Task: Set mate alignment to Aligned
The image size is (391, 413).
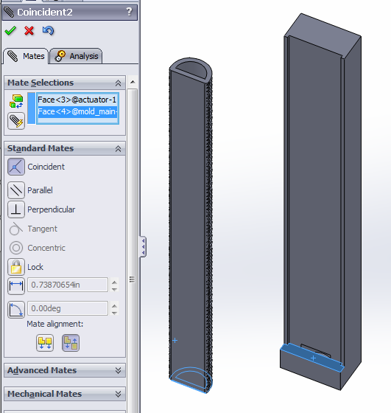Action: [45, 343]
